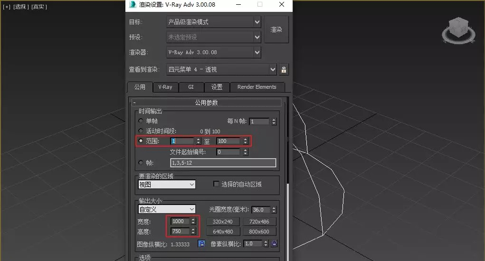
Task: Click the range end frame spinner
Action: pyautogui.click(x=245, y=141)
